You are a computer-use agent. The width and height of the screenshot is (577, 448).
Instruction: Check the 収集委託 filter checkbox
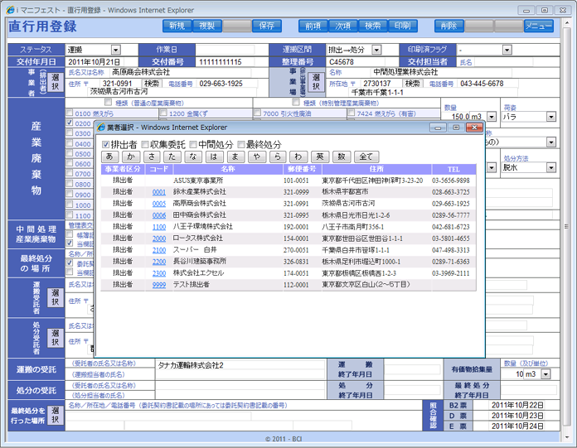pyautogui.click(x=145, y=144)
